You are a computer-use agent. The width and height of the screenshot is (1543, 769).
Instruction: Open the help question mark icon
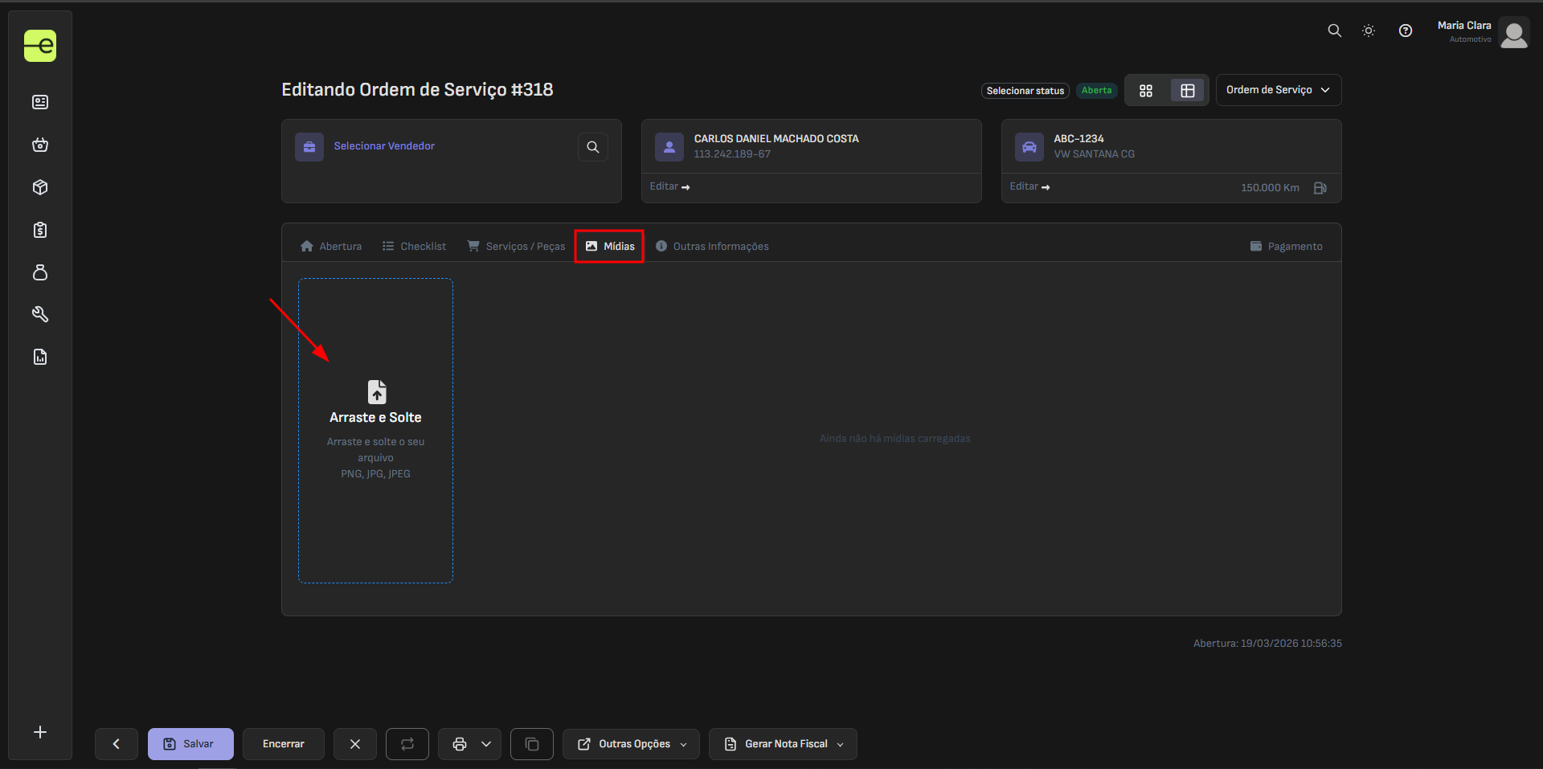(1405, 31)
